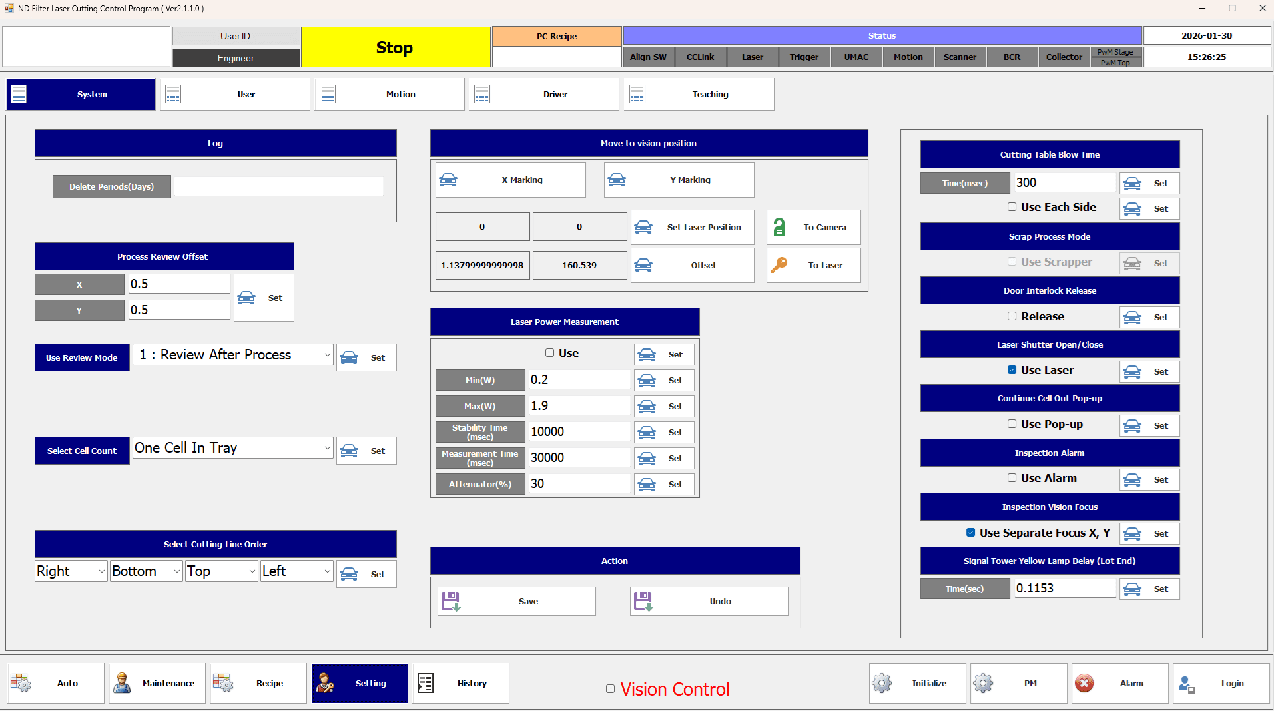The width and height of the screenshot is (1274, 711).
Task: Uncheck the Use Laser shutter checkbox
Action: pyautogui.click(x=1012, y=370)
